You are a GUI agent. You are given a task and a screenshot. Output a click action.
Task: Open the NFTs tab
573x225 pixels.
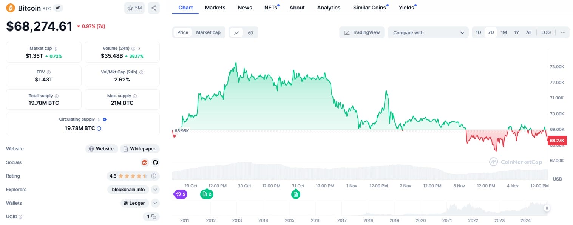pos(271,8)
